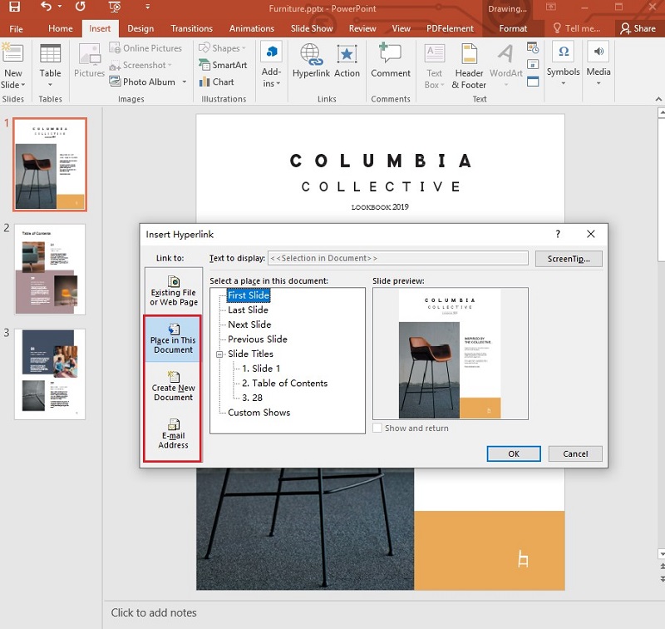Viewport: 665px width, 629px height.
Task: Open the Review tab
Action: 362,27
